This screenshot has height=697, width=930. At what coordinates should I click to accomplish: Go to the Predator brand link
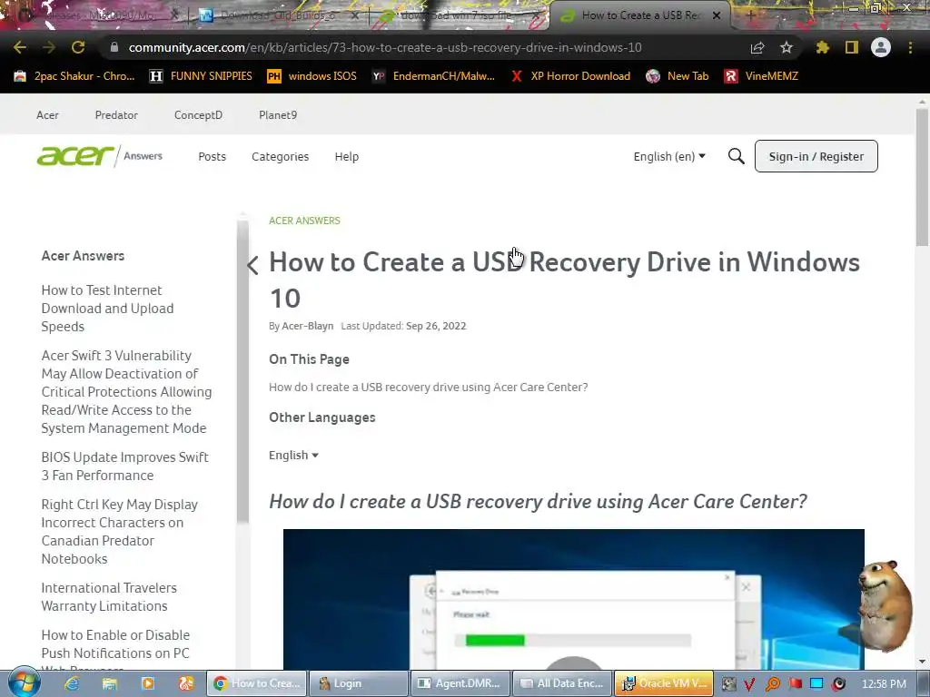(x=116, y=115)
